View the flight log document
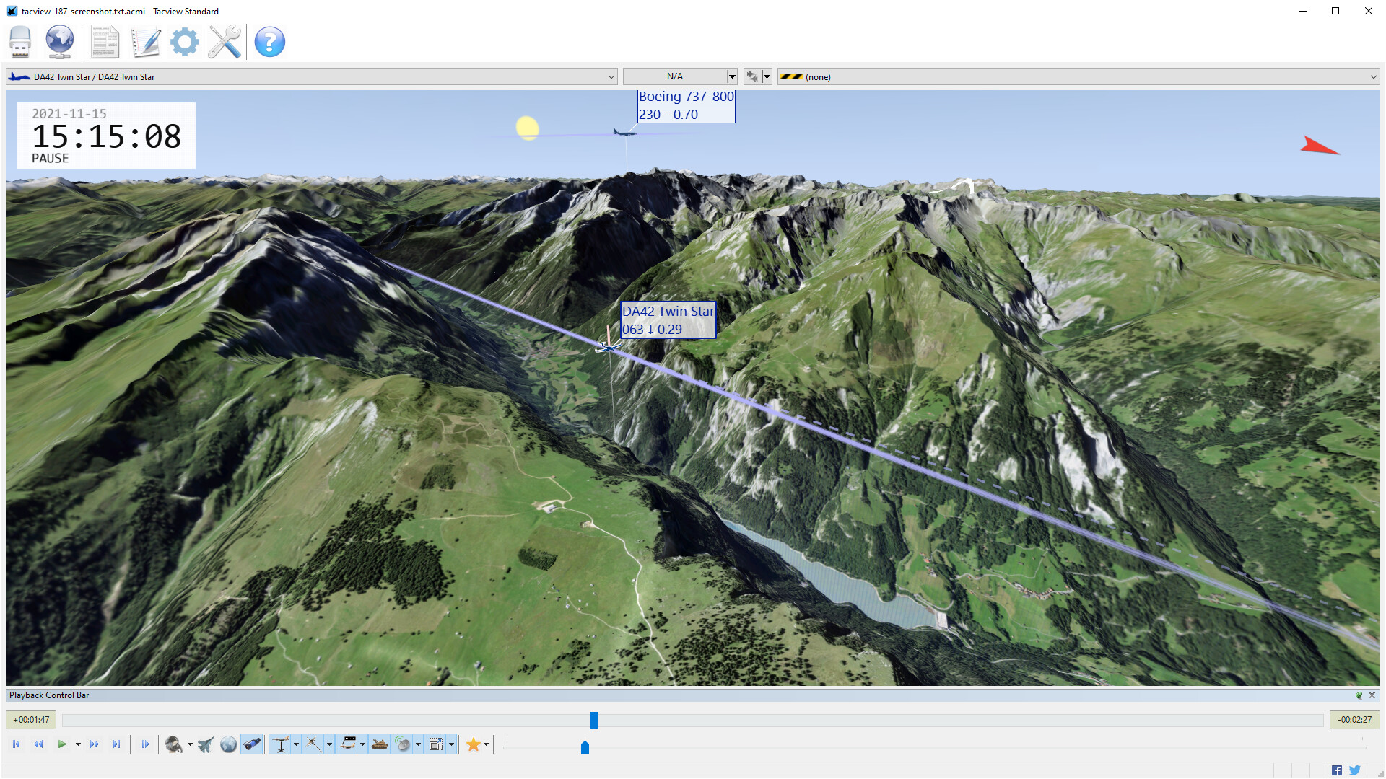Viewport: 1386px width, 779px height. (x=105, y=42)
